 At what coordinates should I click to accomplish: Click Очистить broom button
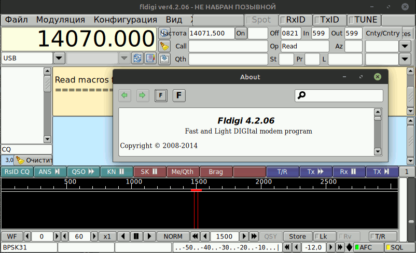pos(33,160)
